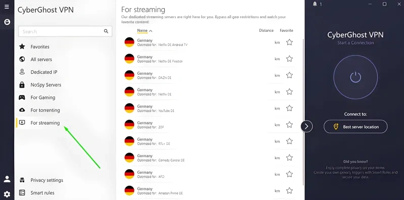Click the German flag for DAZN DE
This screenshot has width=404, height=200.
[x=129, y=75]
